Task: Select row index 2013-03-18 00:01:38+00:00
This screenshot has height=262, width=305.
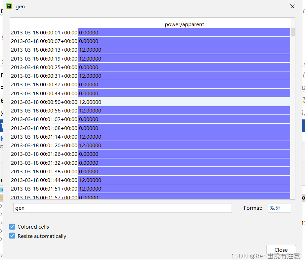Action: [x=44, y=172]
